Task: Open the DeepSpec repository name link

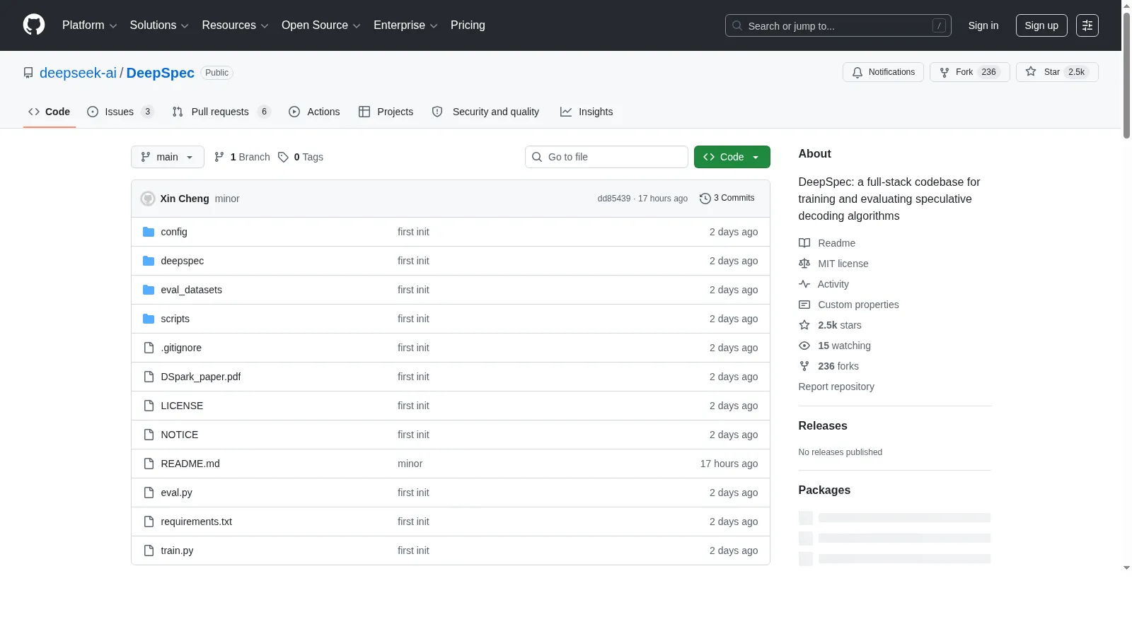Action: [x=161, y=73]
